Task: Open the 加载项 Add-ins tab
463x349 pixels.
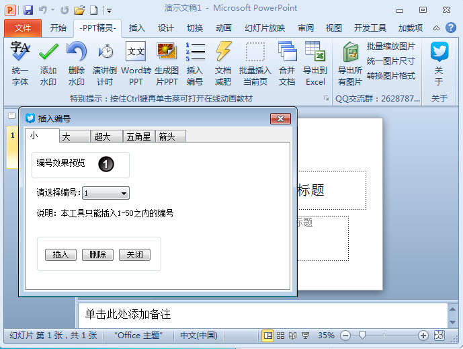Action: [x=411, y=28]
